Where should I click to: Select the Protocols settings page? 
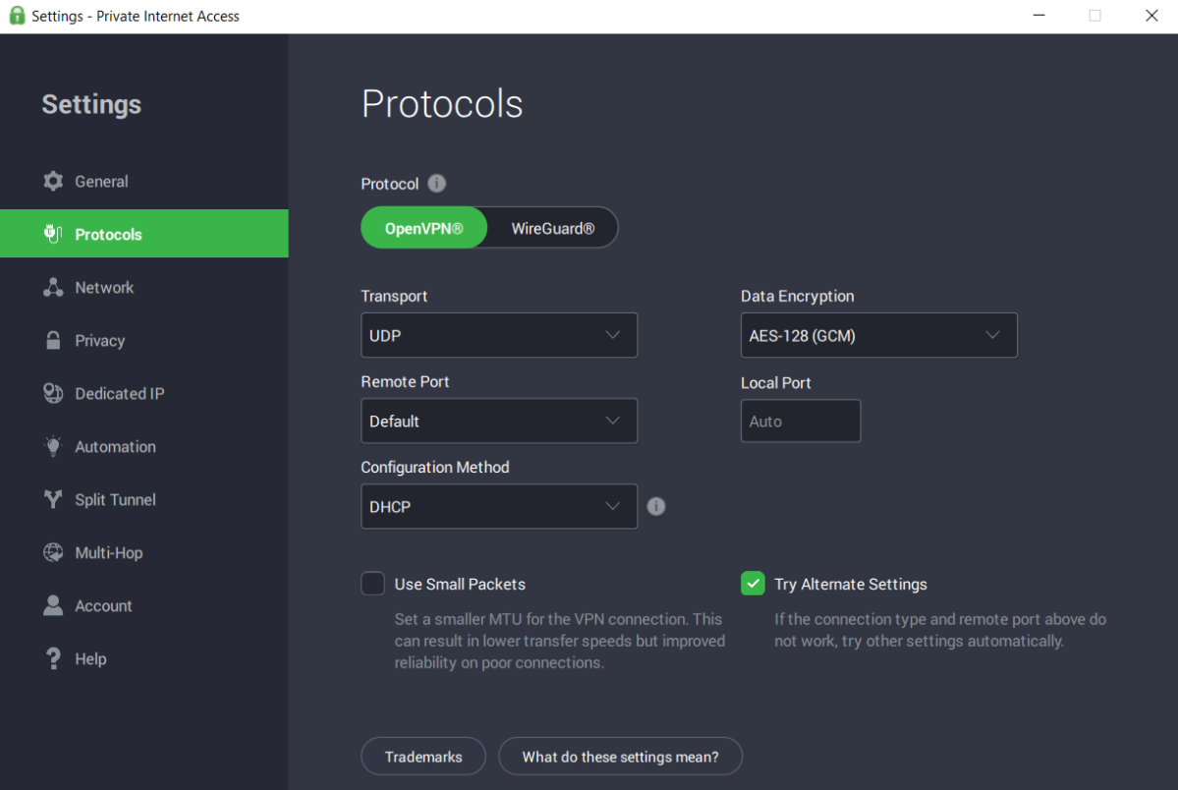(144, 234)
